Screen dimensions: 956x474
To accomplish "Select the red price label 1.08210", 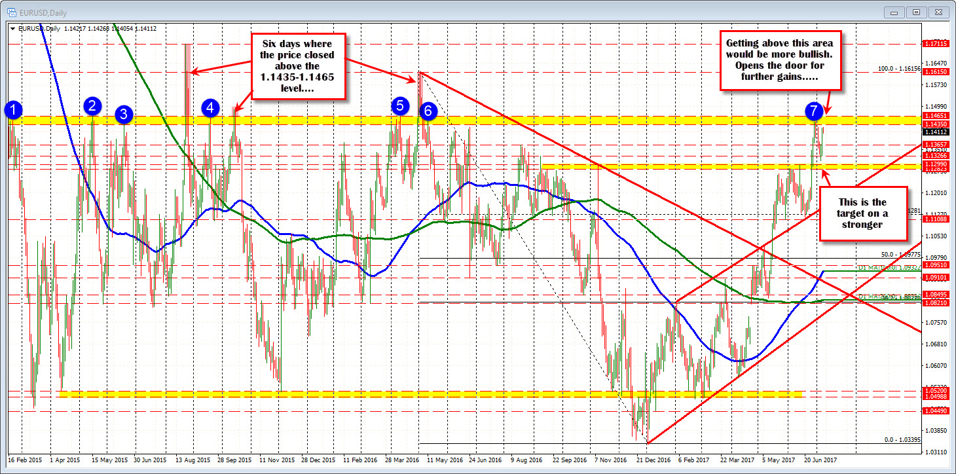I will tap(934, 303).
